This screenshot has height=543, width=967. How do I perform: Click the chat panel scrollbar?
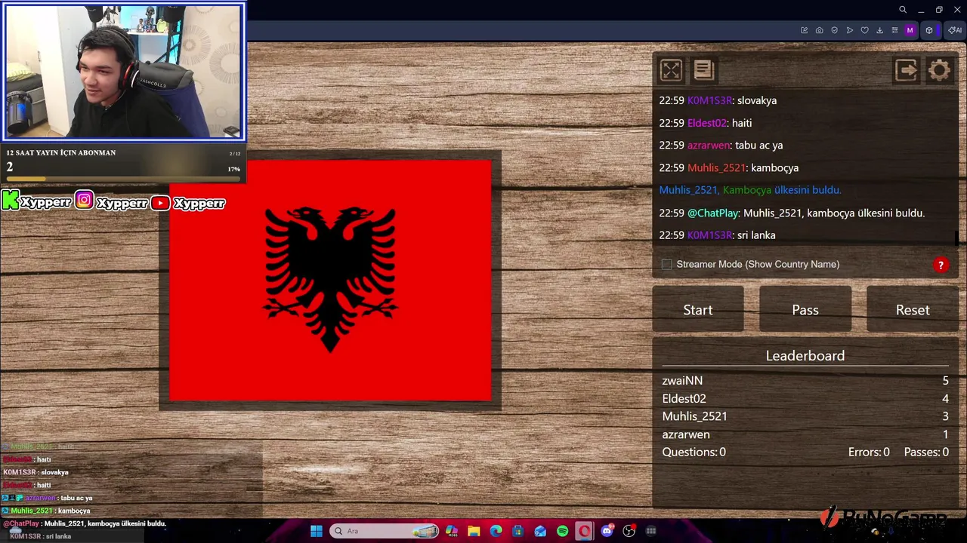(956, 238)
